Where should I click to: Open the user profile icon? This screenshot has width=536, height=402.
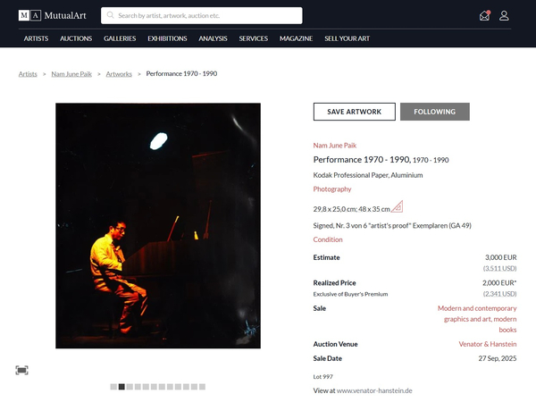504,15
